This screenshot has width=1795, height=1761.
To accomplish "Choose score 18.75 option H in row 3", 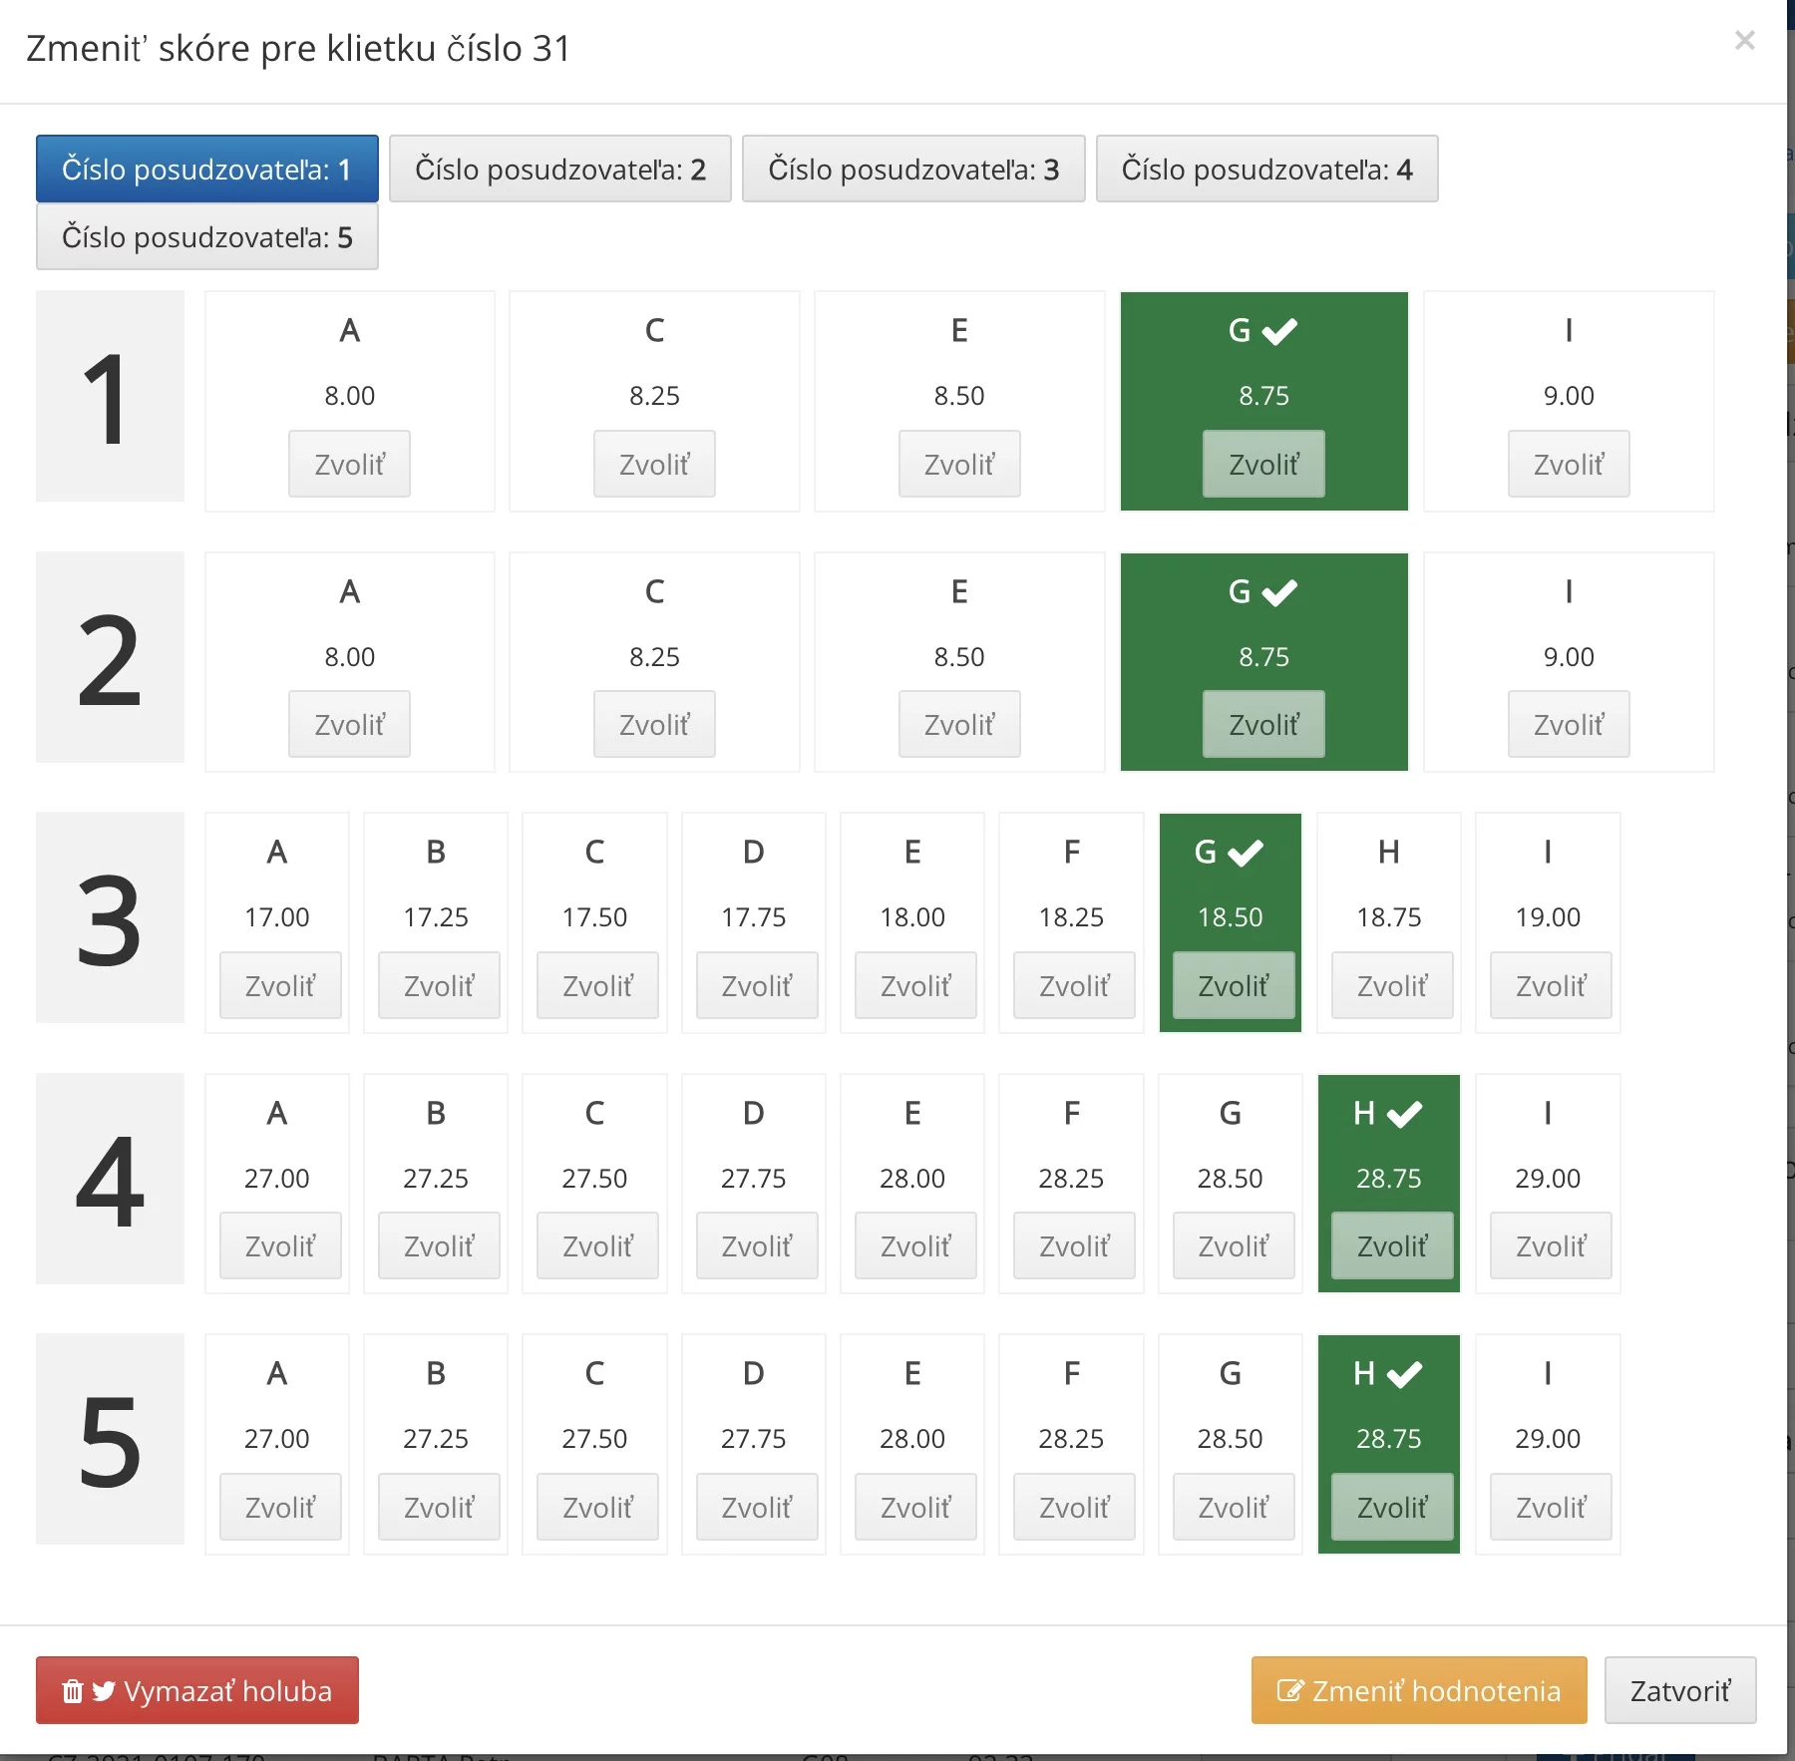I will tap(1391, 986).
